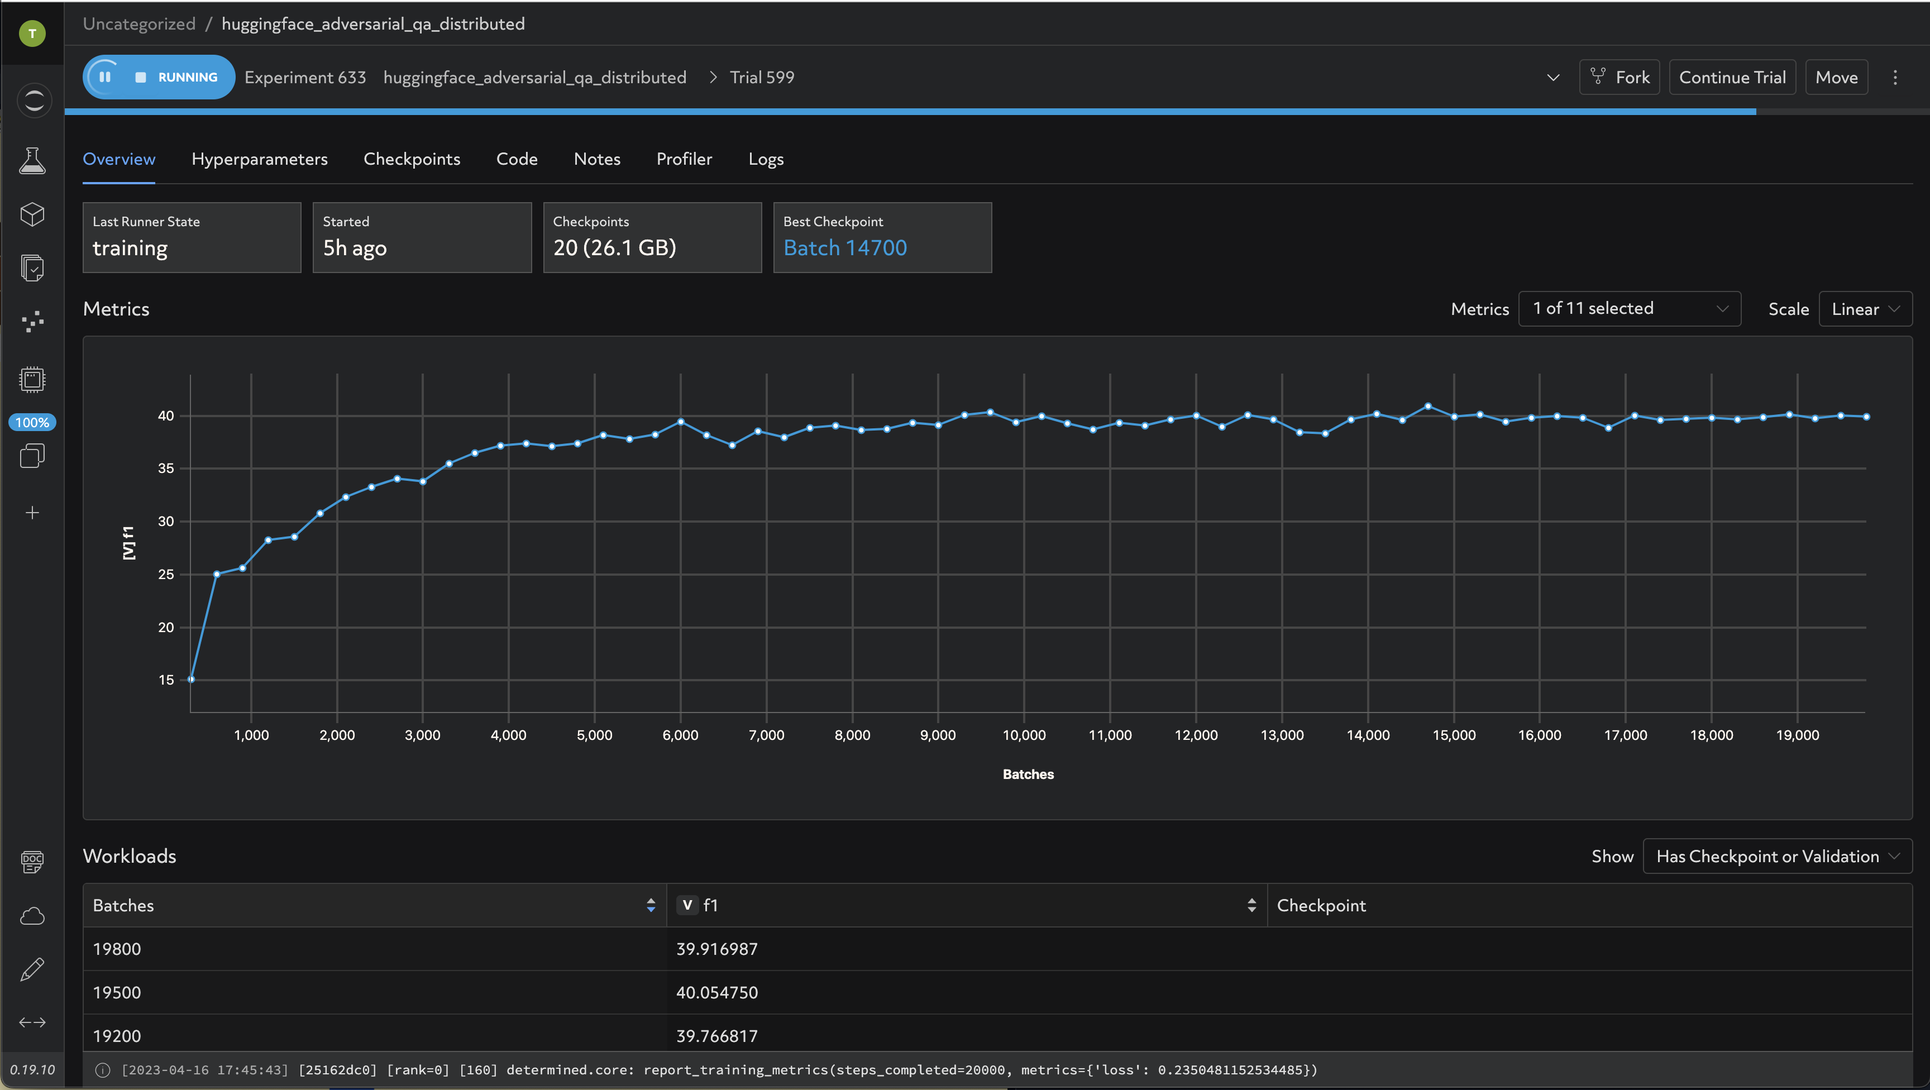The height and width of the screenshot is (1090, 1930).
Task: Expand the 'Has Checkpoint or Validation' filter
Action: click(x=1776, y=856)
